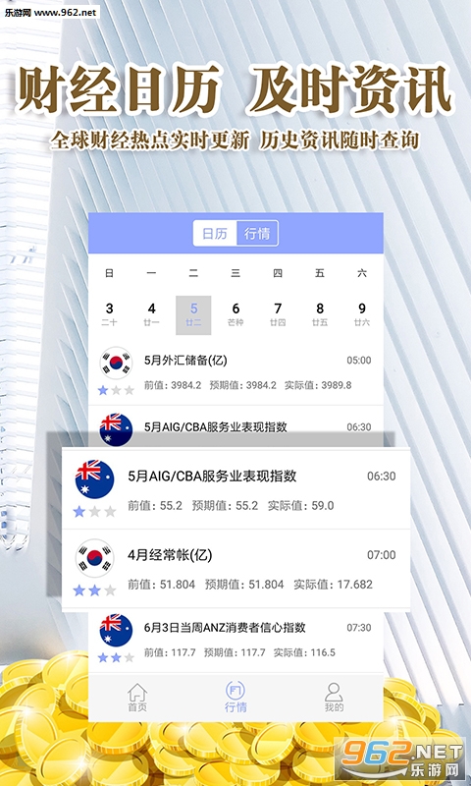
Task: Click the 05:00 time label
Action: 359,361
